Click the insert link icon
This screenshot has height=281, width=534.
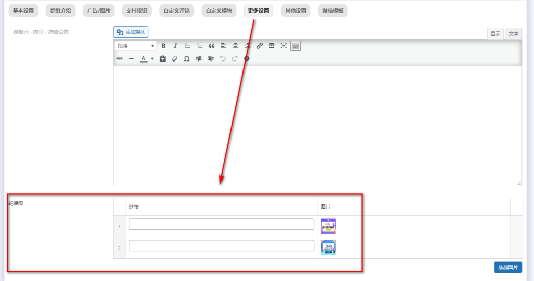(260, 46)
